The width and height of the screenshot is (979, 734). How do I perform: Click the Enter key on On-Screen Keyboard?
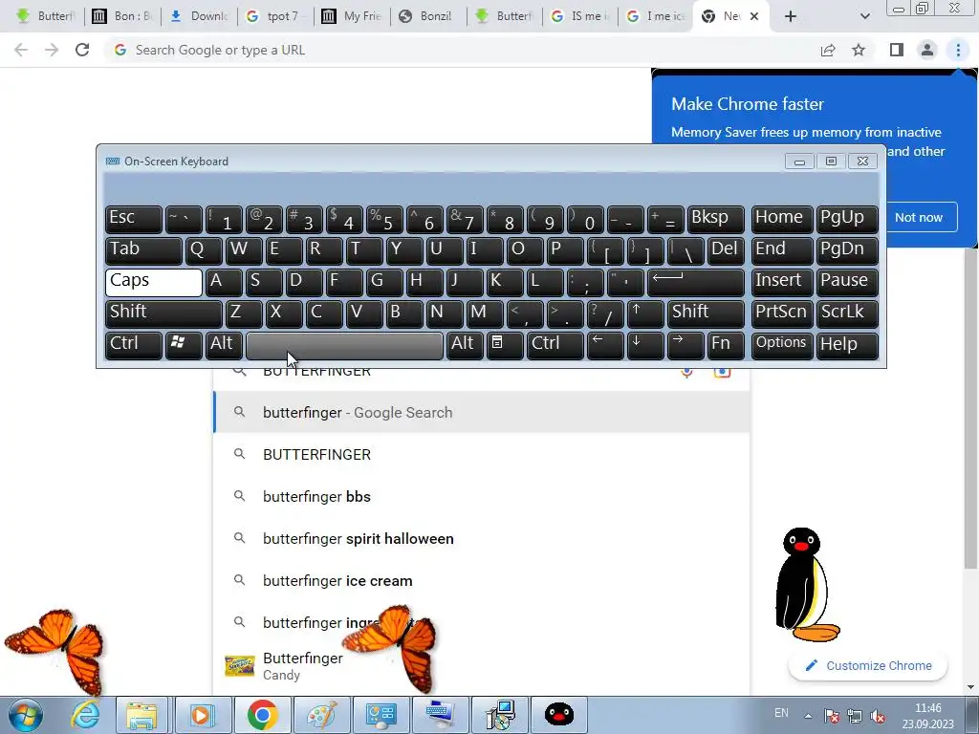696,282
